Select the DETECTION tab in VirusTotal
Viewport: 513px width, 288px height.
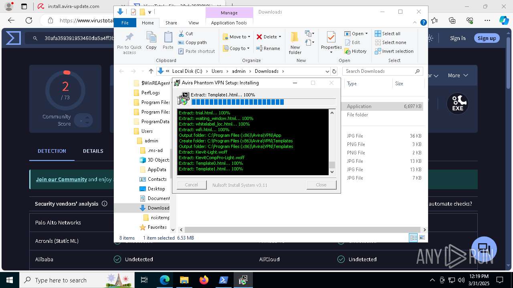point(52,151)
